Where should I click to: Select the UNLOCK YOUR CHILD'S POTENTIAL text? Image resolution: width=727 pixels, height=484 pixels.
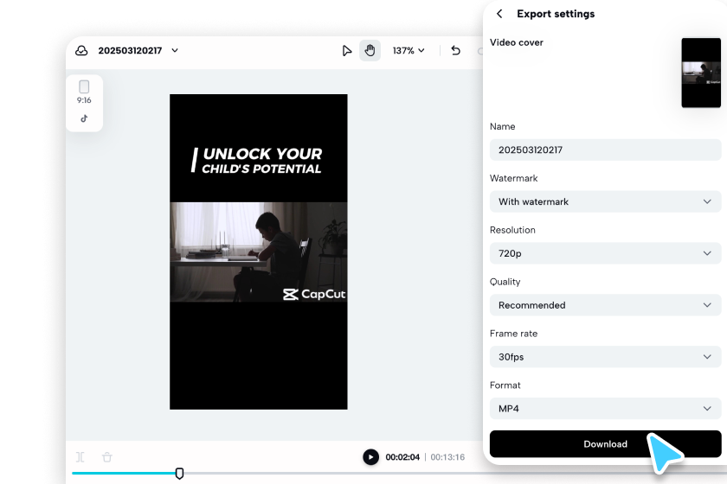click(x=257, y=160)
